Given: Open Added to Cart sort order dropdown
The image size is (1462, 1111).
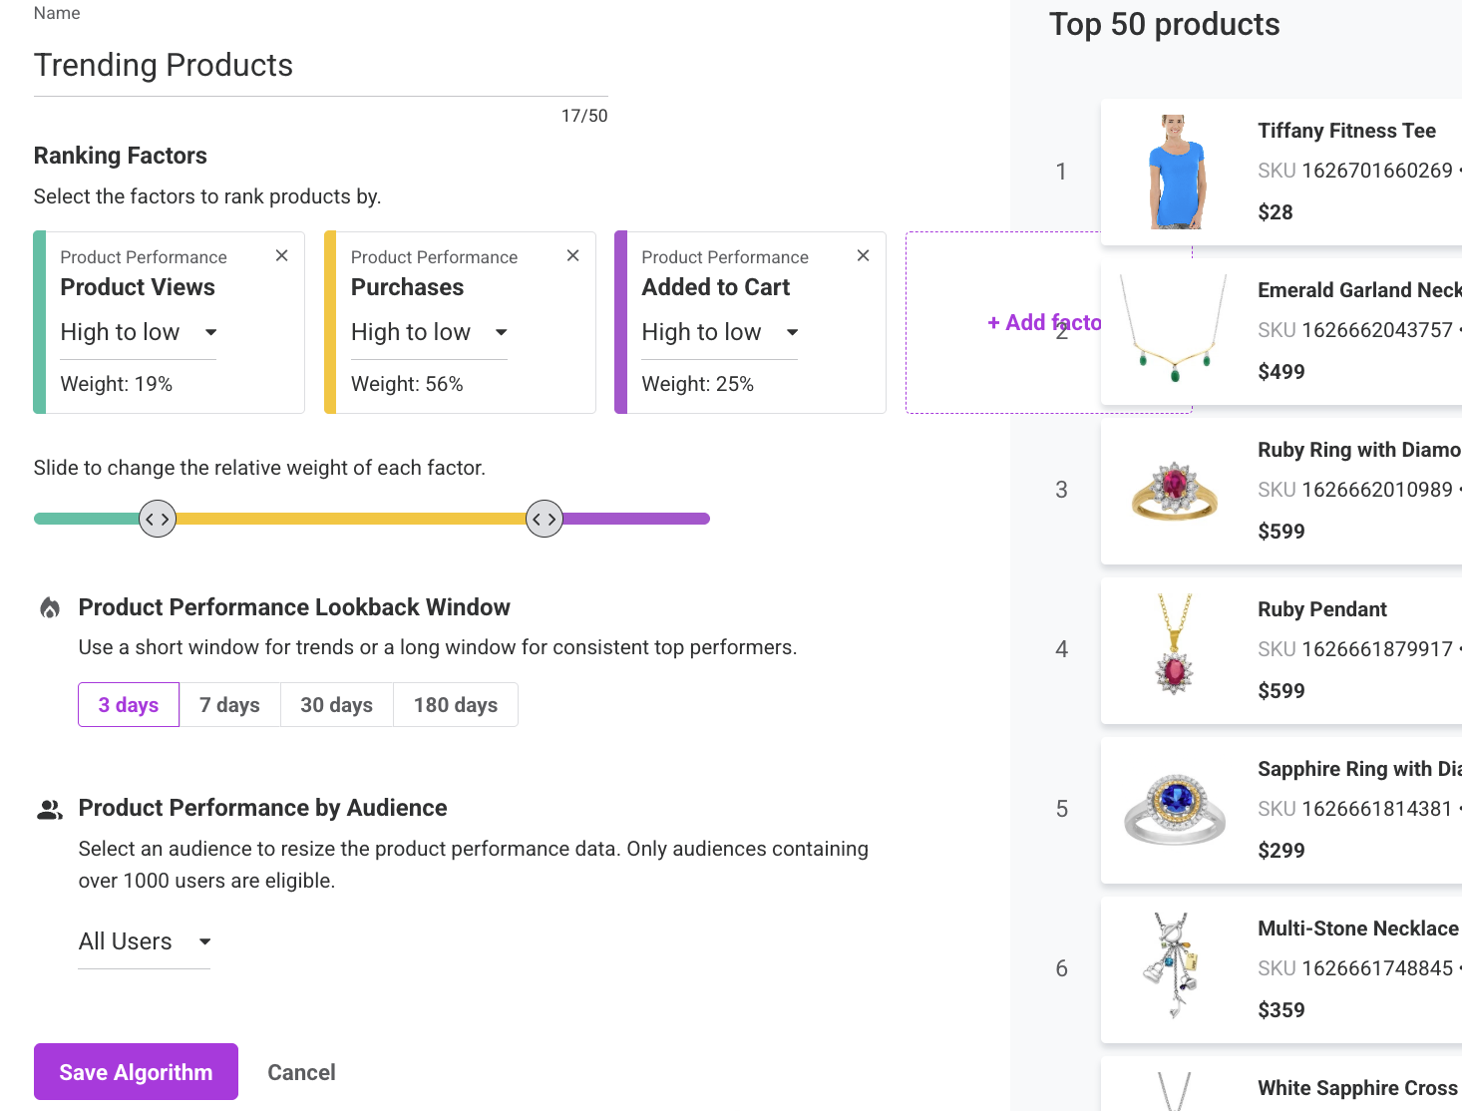Looking at the screenshot, I should pyautogui.click(x=720, y=333).
